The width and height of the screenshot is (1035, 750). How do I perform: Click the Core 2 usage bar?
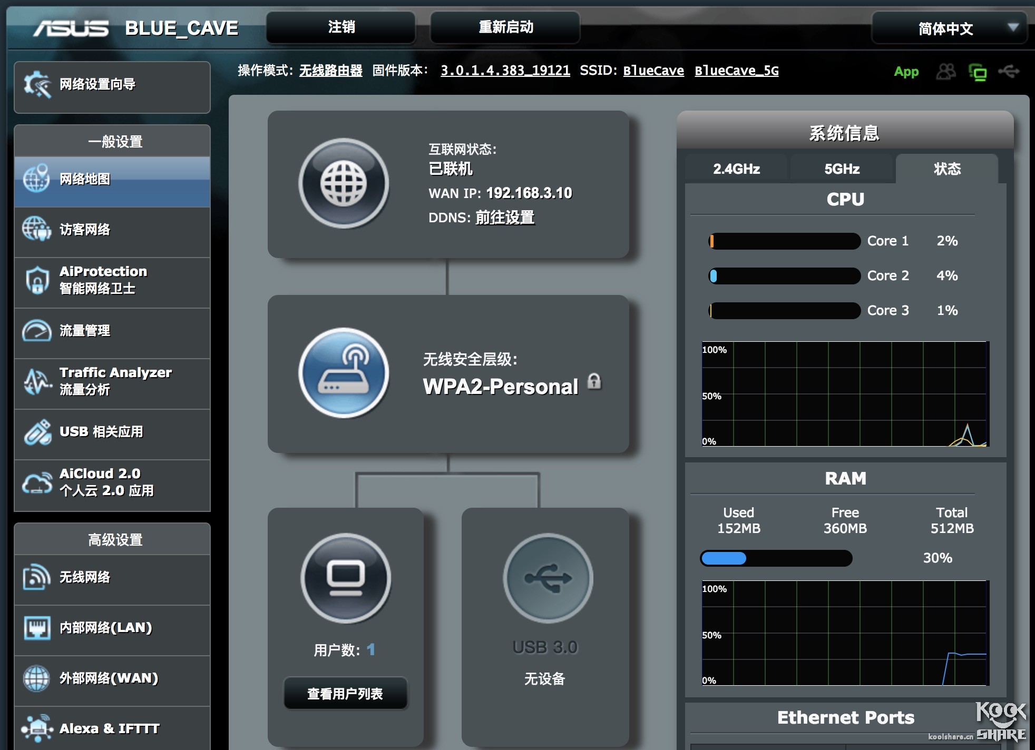[x=785, y=276]
